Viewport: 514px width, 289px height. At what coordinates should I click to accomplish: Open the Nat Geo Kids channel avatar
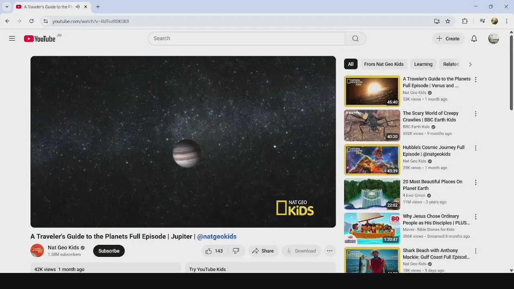coord(37,250)
